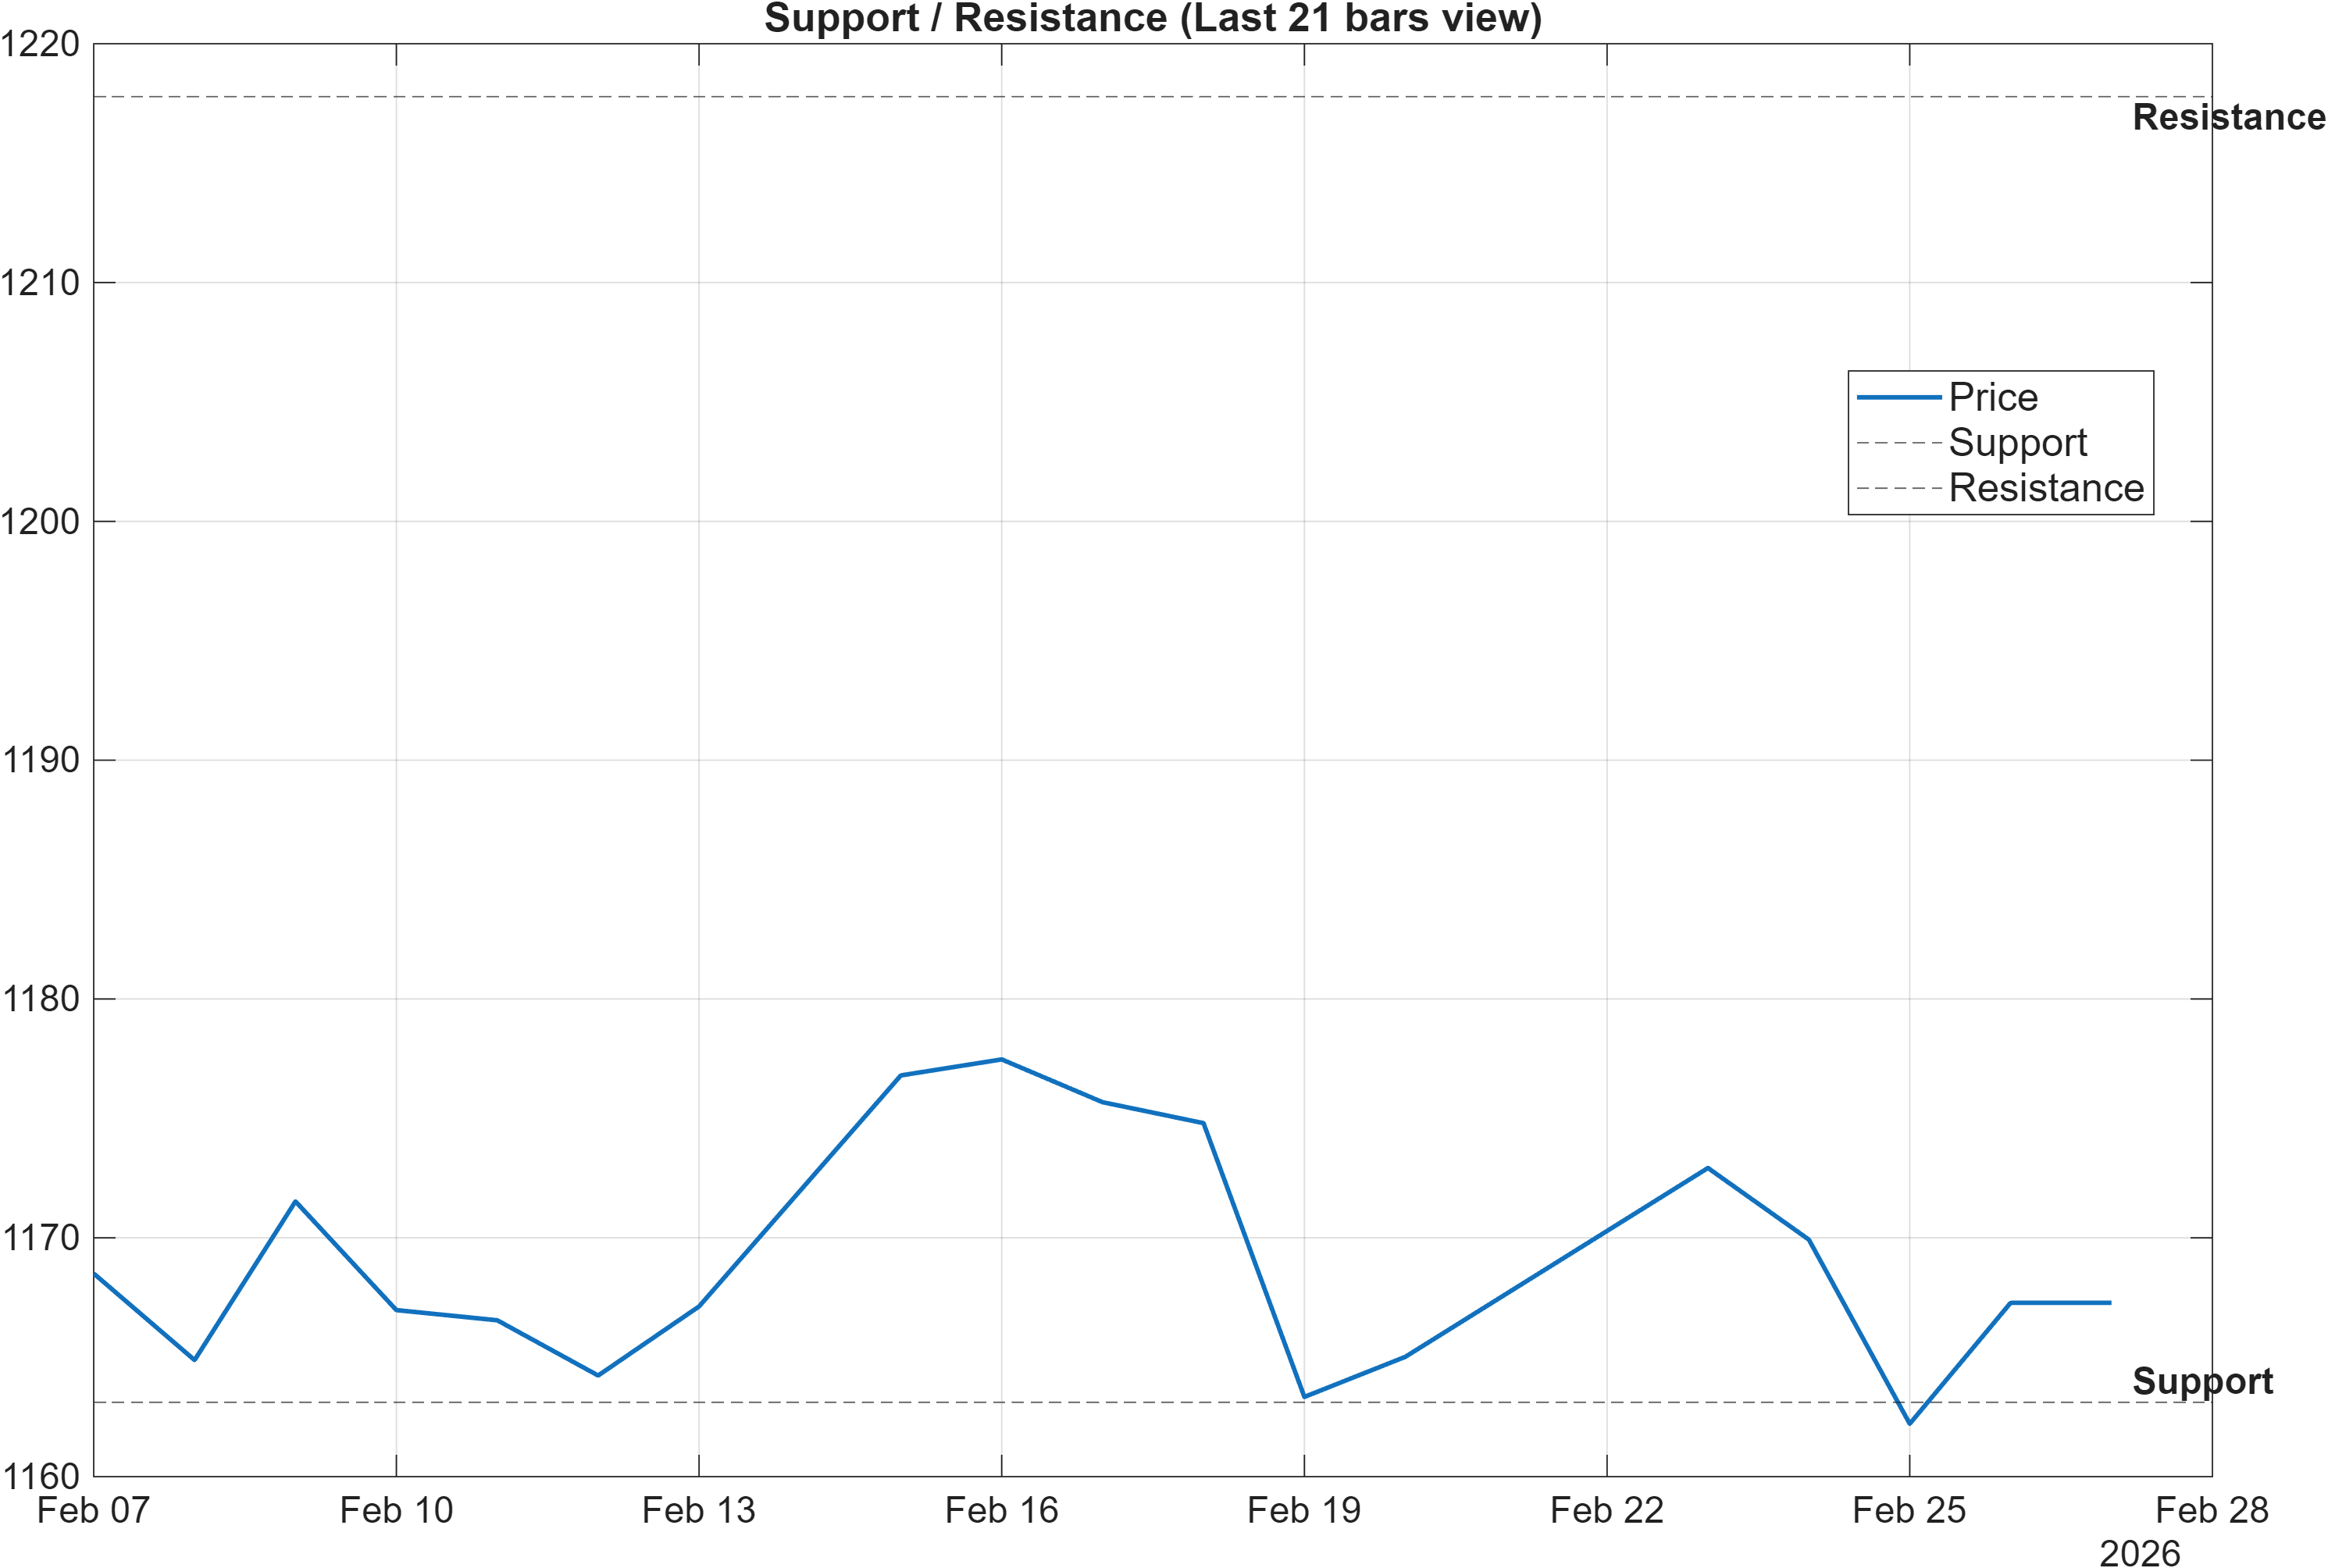
Task: Click the 'Feb 07' x-axis label
Action: tap(93, 1510)
